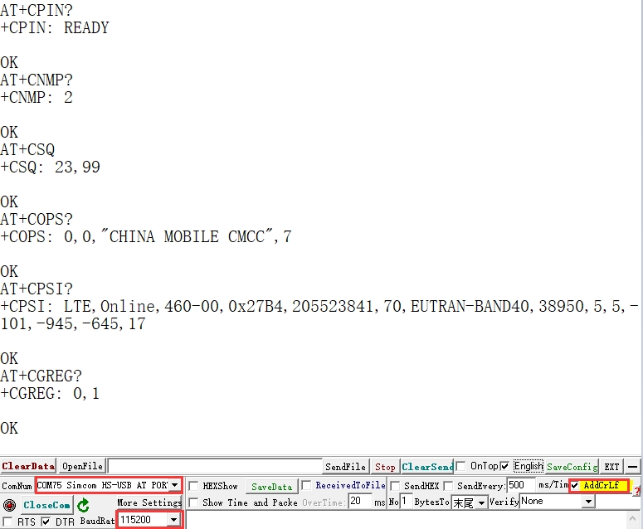Viewport: 643px width, 529px height.
Task: Toggle the OnTop checkbox
Action: tap(460, 466)
